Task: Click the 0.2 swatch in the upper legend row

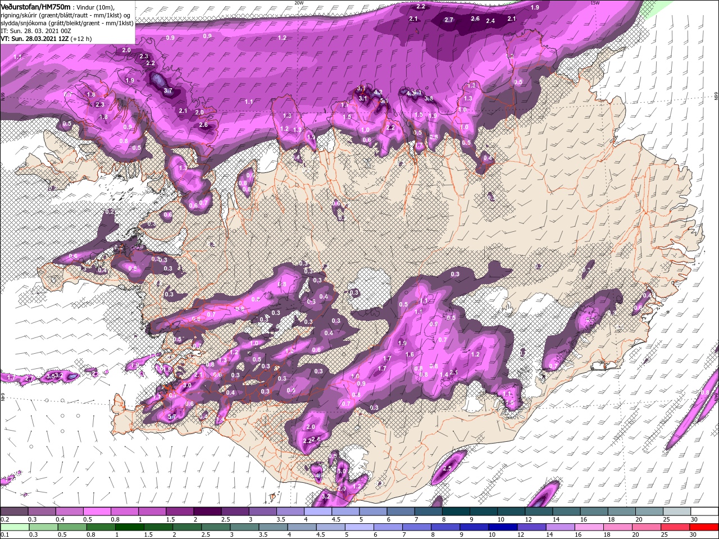Action: coord(14,511)
